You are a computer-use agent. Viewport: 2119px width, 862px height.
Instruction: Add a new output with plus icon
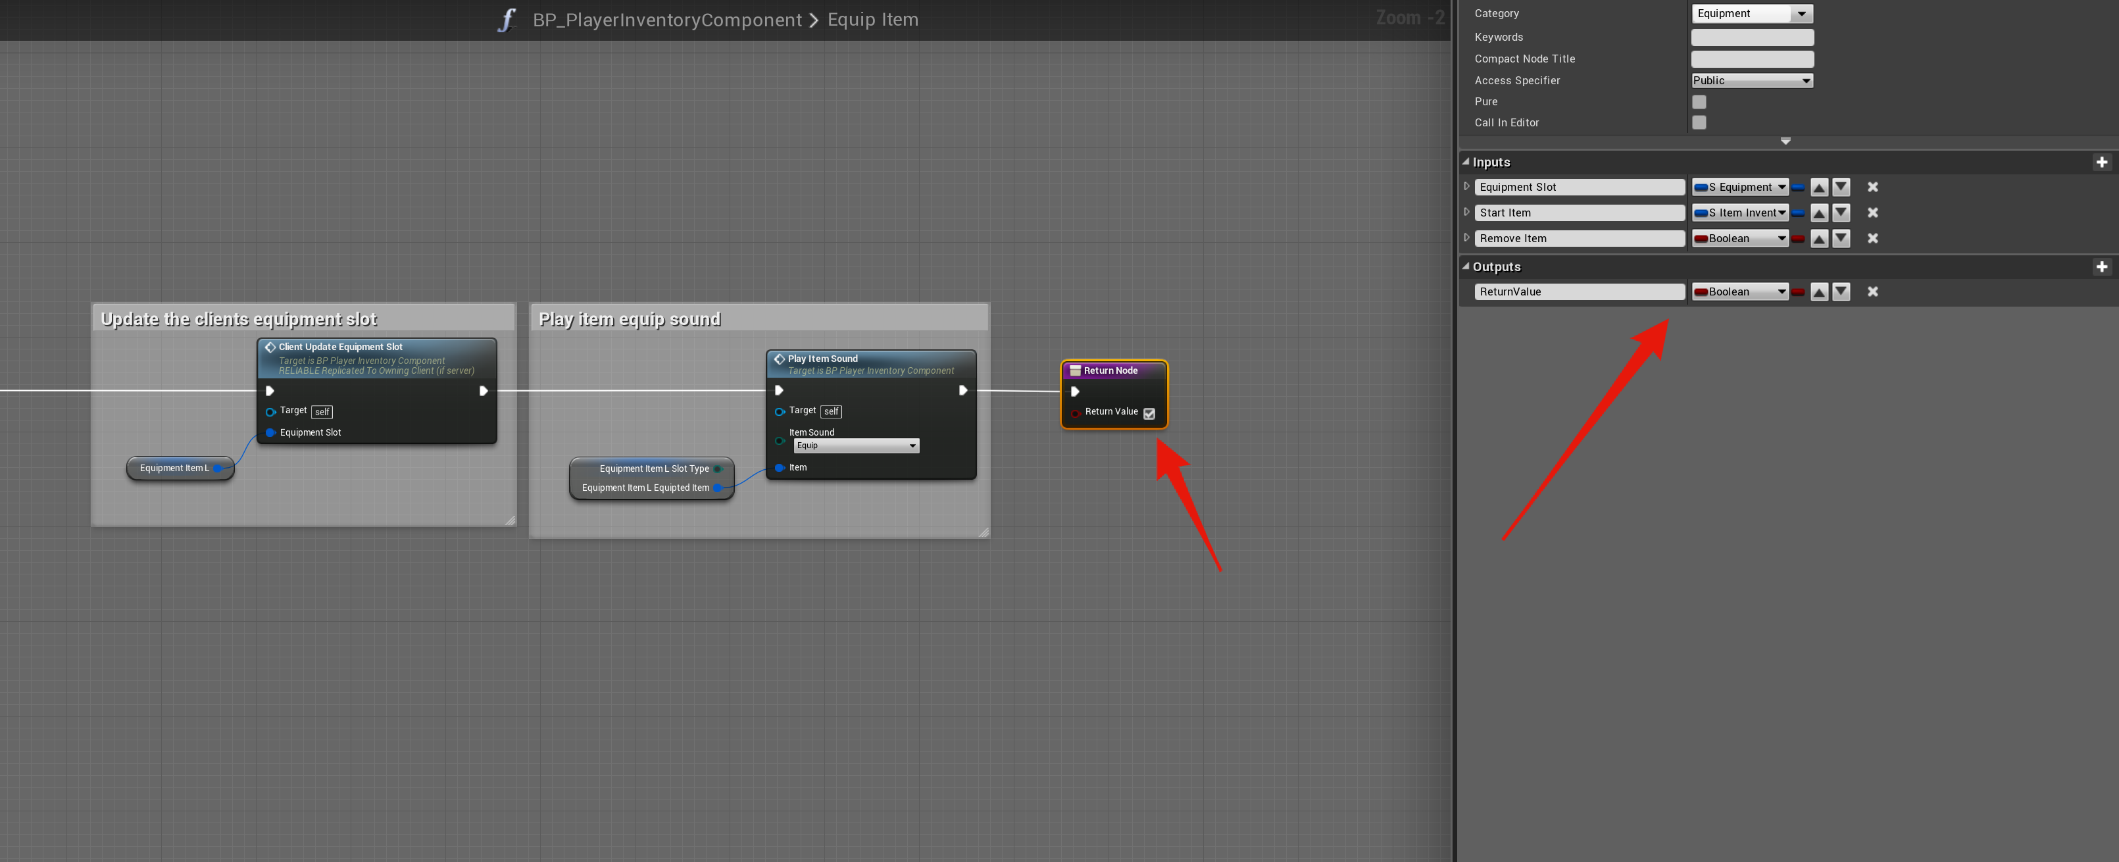[x=2101, y=266]
